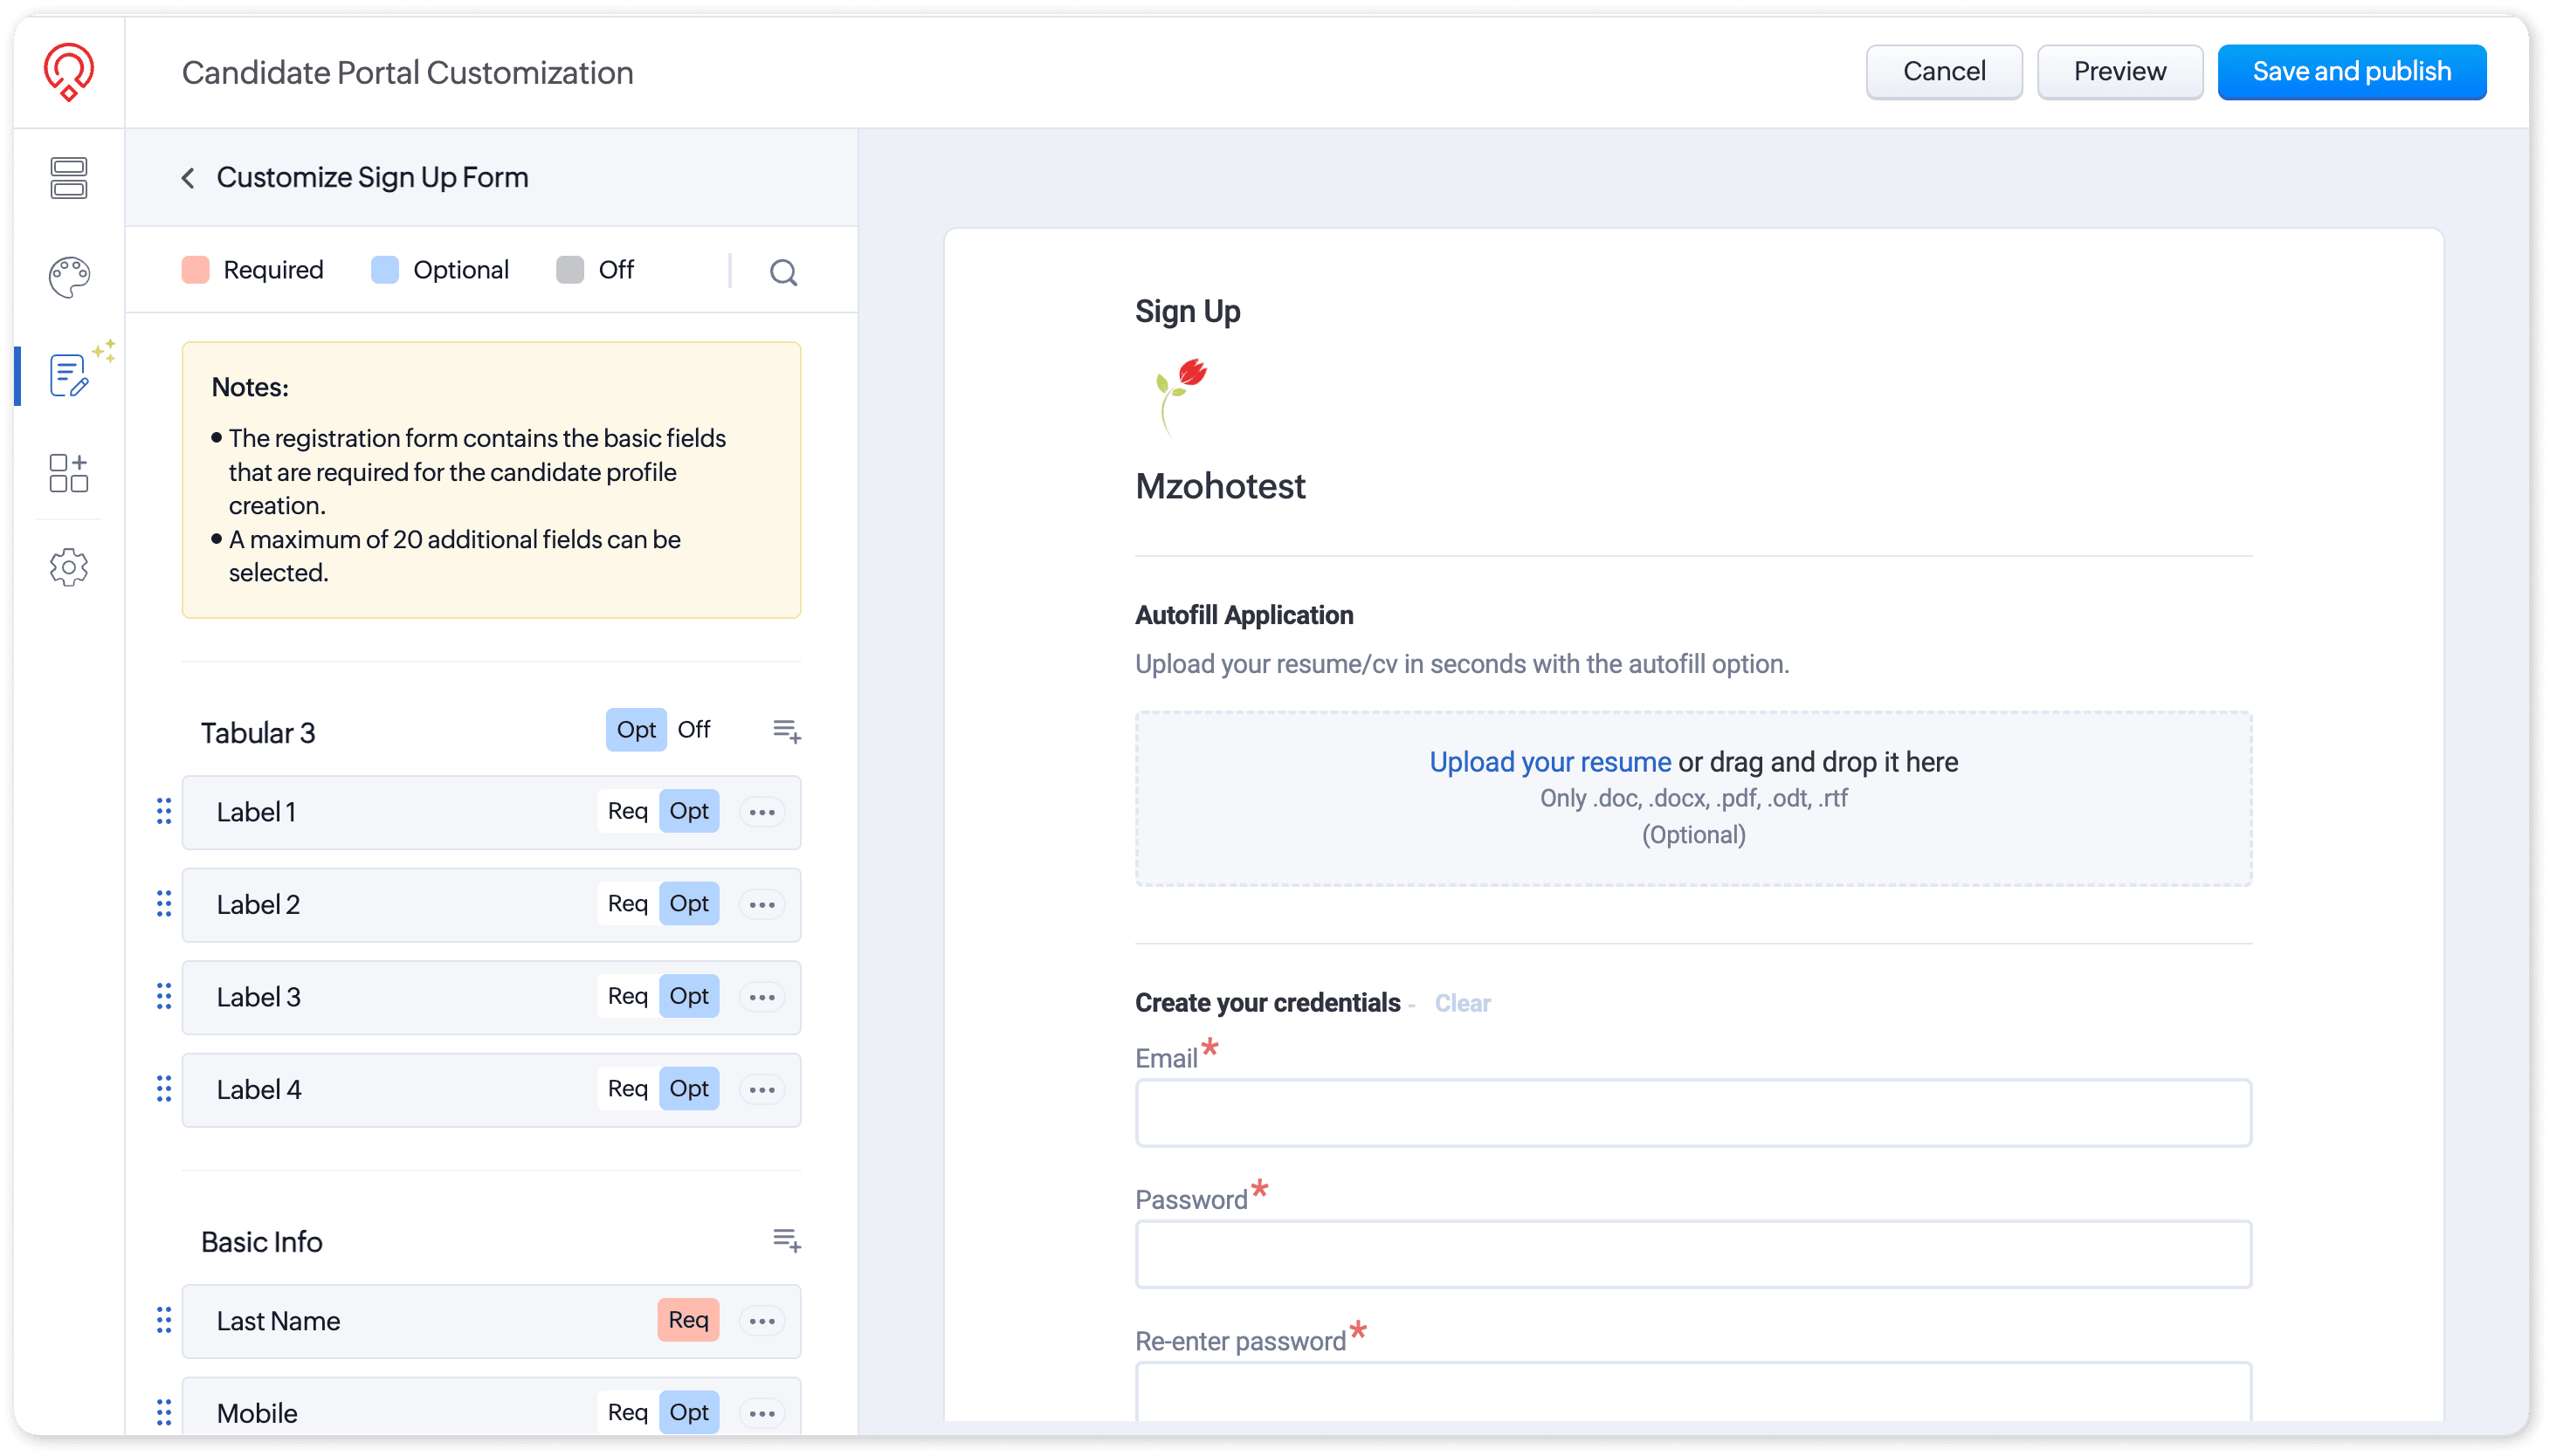Go back from Customize Sign Up Form
The image size is (2550, 1456).
188,178
